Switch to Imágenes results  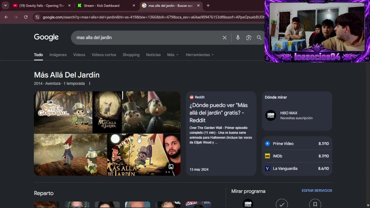58,55
